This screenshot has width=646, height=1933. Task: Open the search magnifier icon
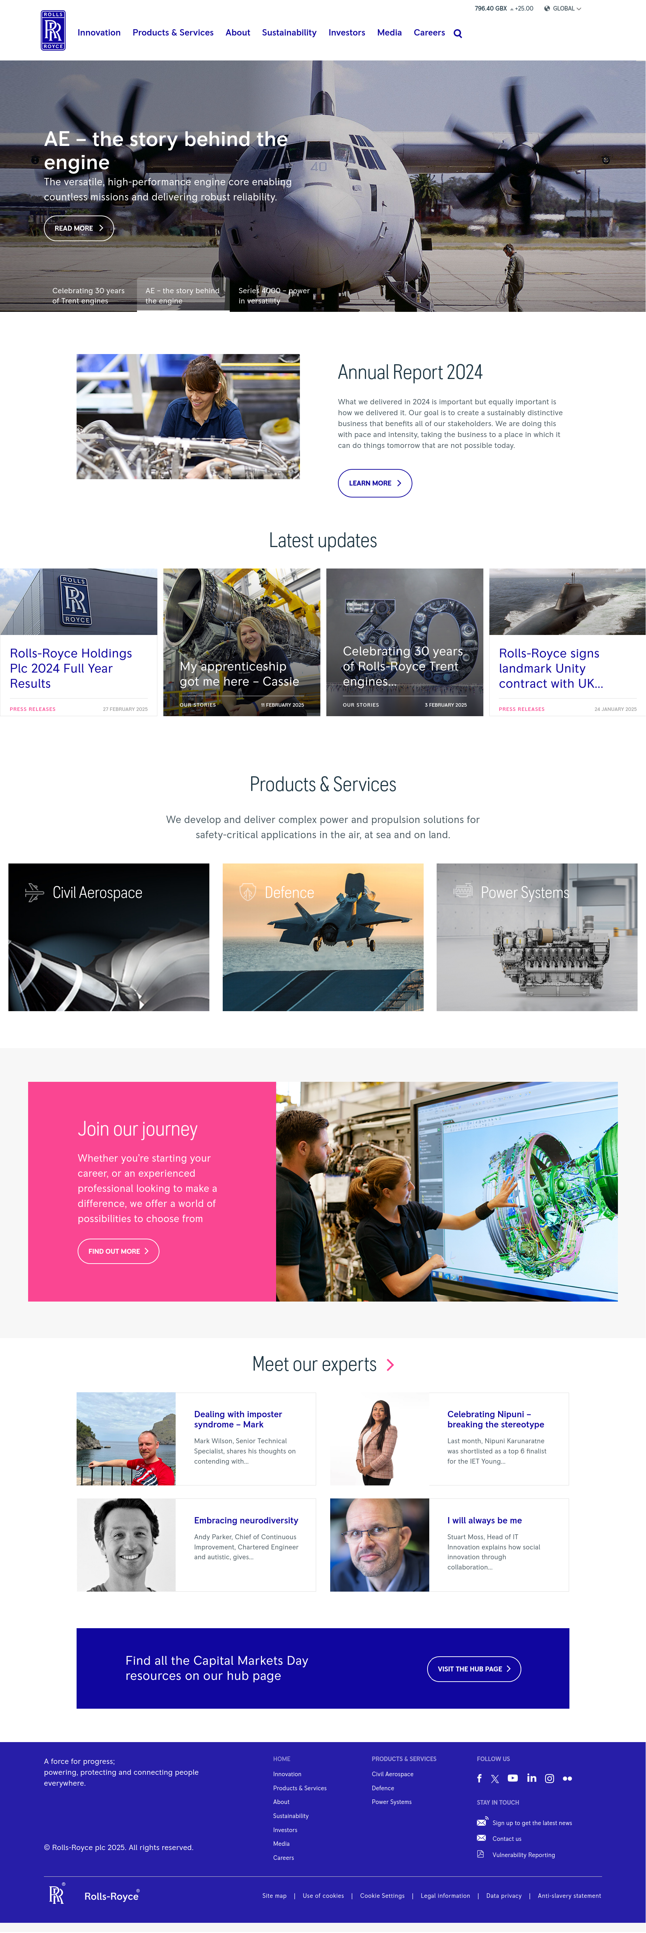[x=458, y=34]
